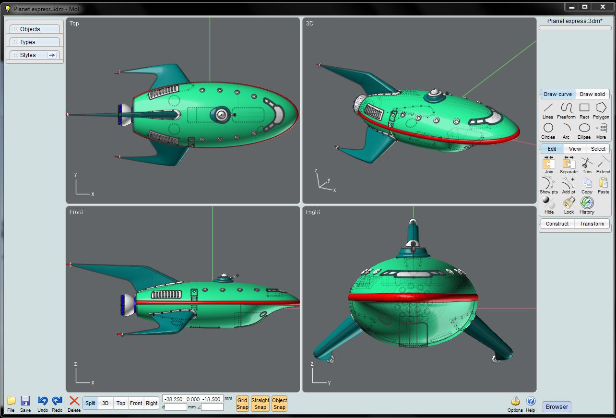Select the Rect drawing tool
This screenshot has height=418, width=616.
point(584,111)
